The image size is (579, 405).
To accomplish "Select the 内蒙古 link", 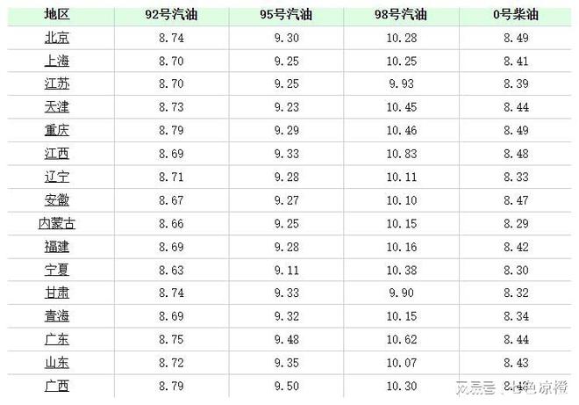I will [57, 223].
